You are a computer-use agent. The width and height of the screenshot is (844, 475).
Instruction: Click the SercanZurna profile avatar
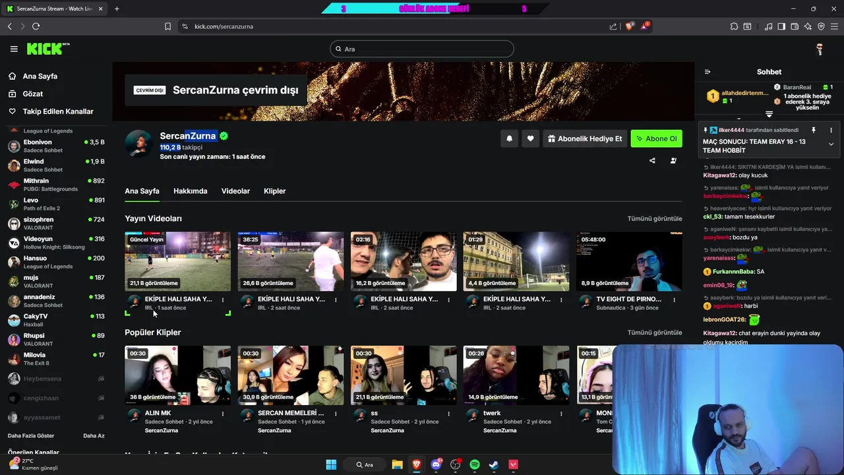pos(139,143)
